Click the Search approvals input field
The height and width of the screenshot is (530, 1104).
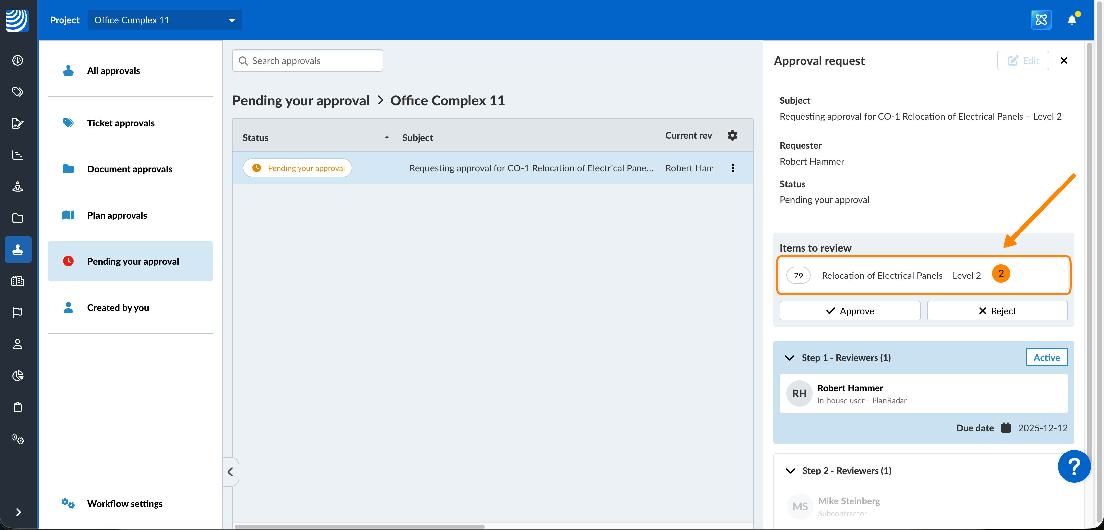click(x=307, y=61)
